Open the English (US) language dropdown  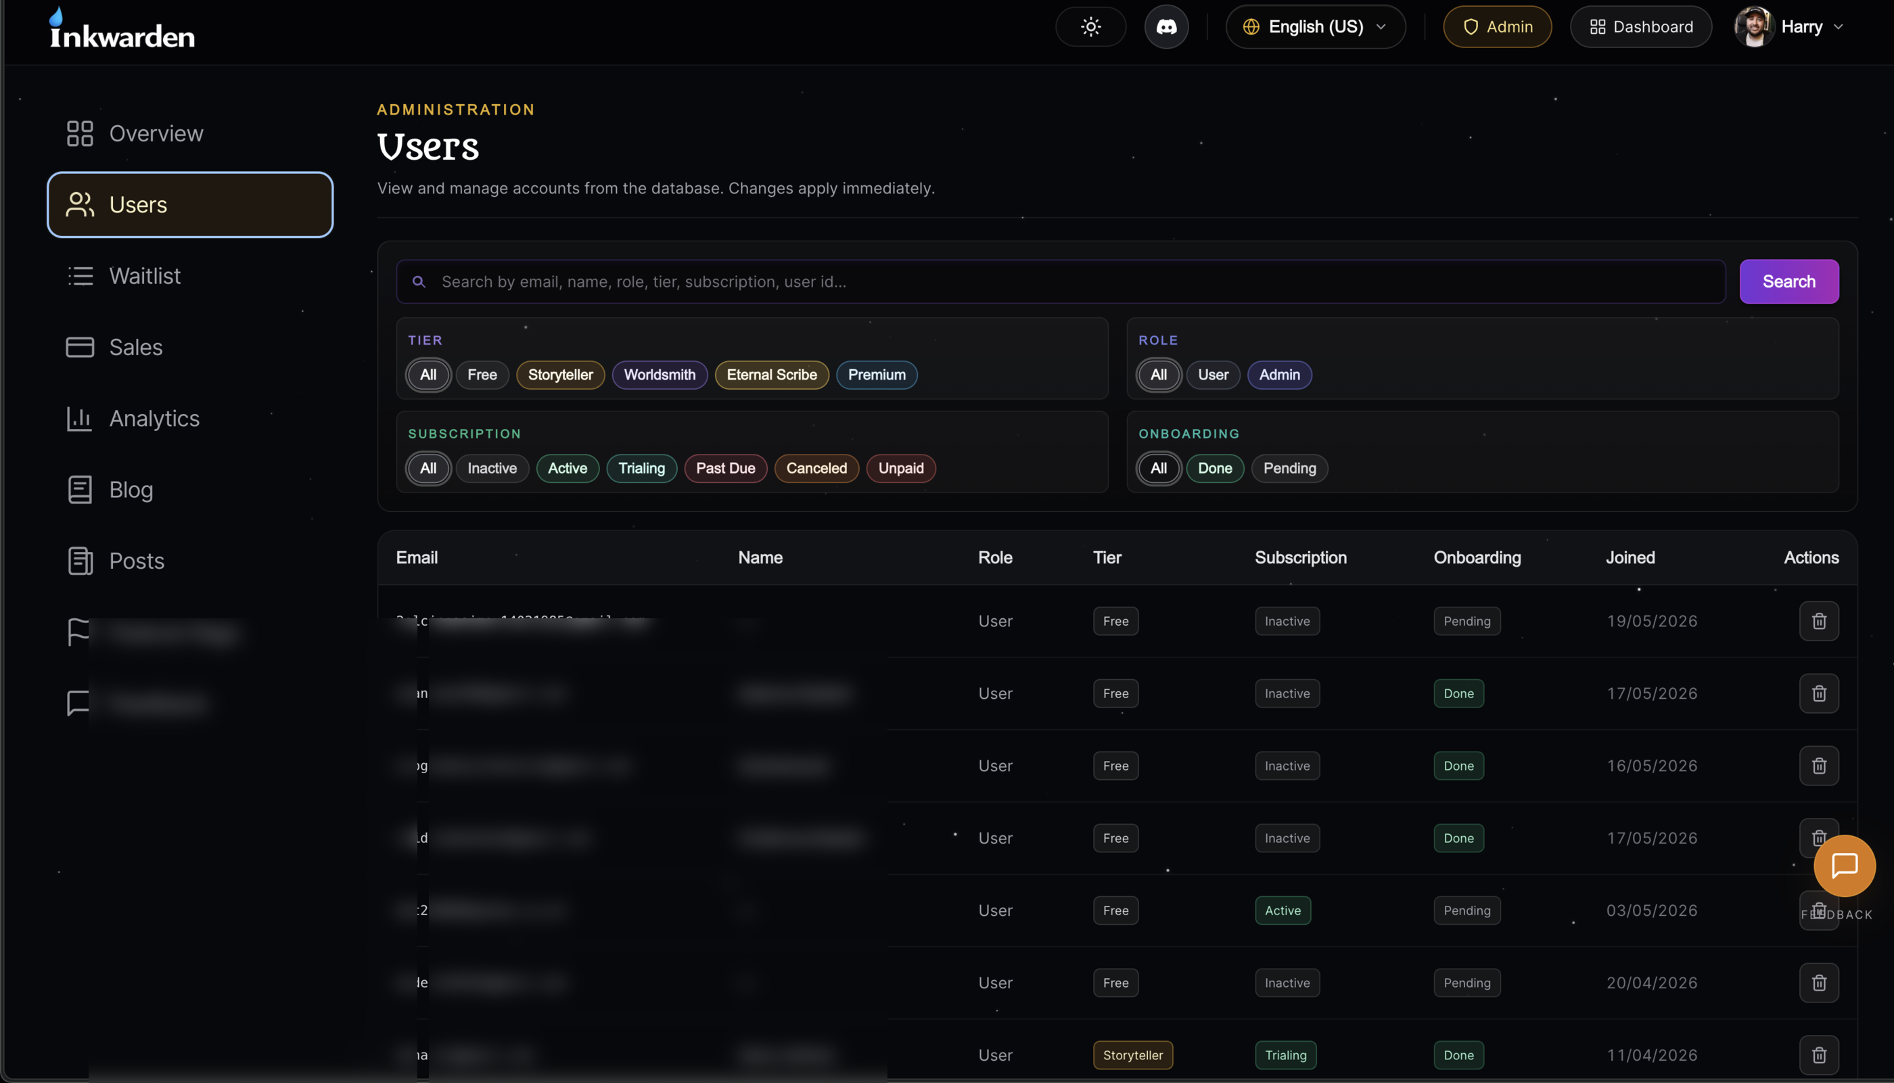click(1316, 27)
